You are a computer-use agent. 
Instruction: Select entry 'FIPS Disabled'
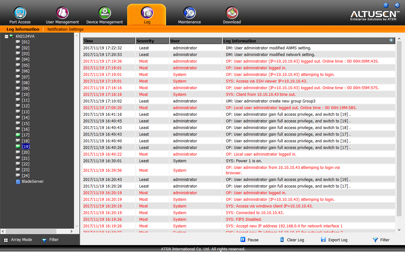[239, 219]
